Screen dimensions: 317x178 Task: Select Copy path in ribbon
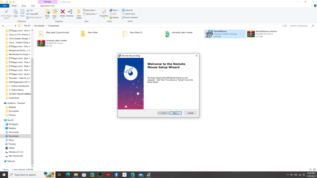[32, 14]
